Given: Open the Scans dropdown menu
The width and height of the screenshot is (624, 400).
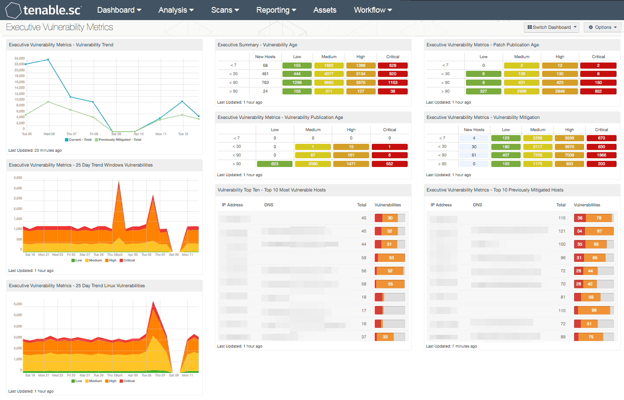Looking at the screenshot, I should point(225,10).
